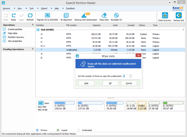The height and width of the screenshot is (137, 187).
Task: Select Create partition in Operations panel
Action: pyautogui.click(x=15, y=29)
